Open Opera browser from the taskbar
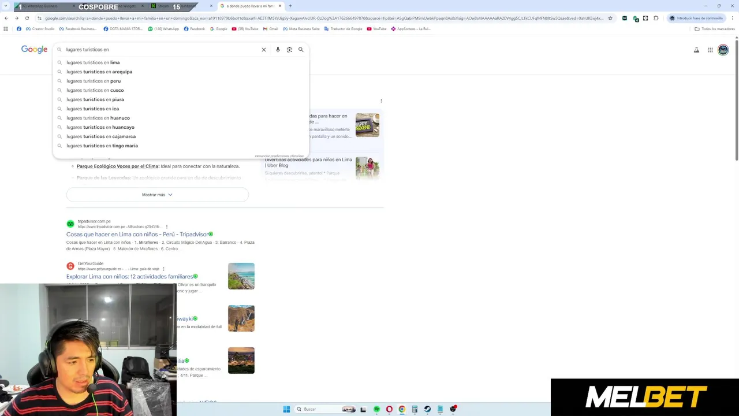This screenshot has width=739, height=416. (x=389, y=409)
